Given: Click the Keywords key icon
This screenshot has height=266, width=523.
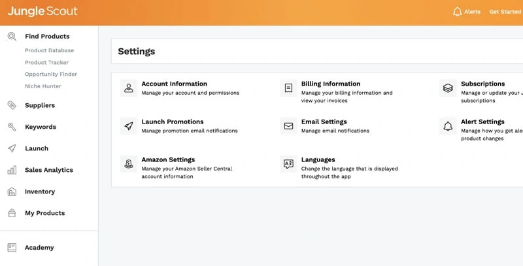Looking at the screenshot, I should pos(12,127).
